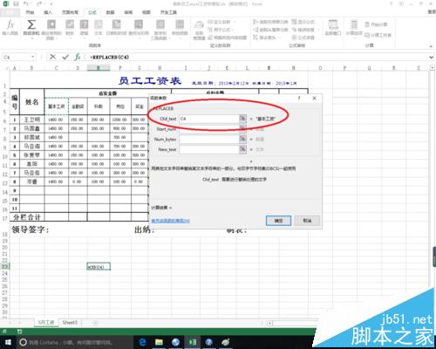Select the 分栏合计 row label cell

[x=27, y=217]
